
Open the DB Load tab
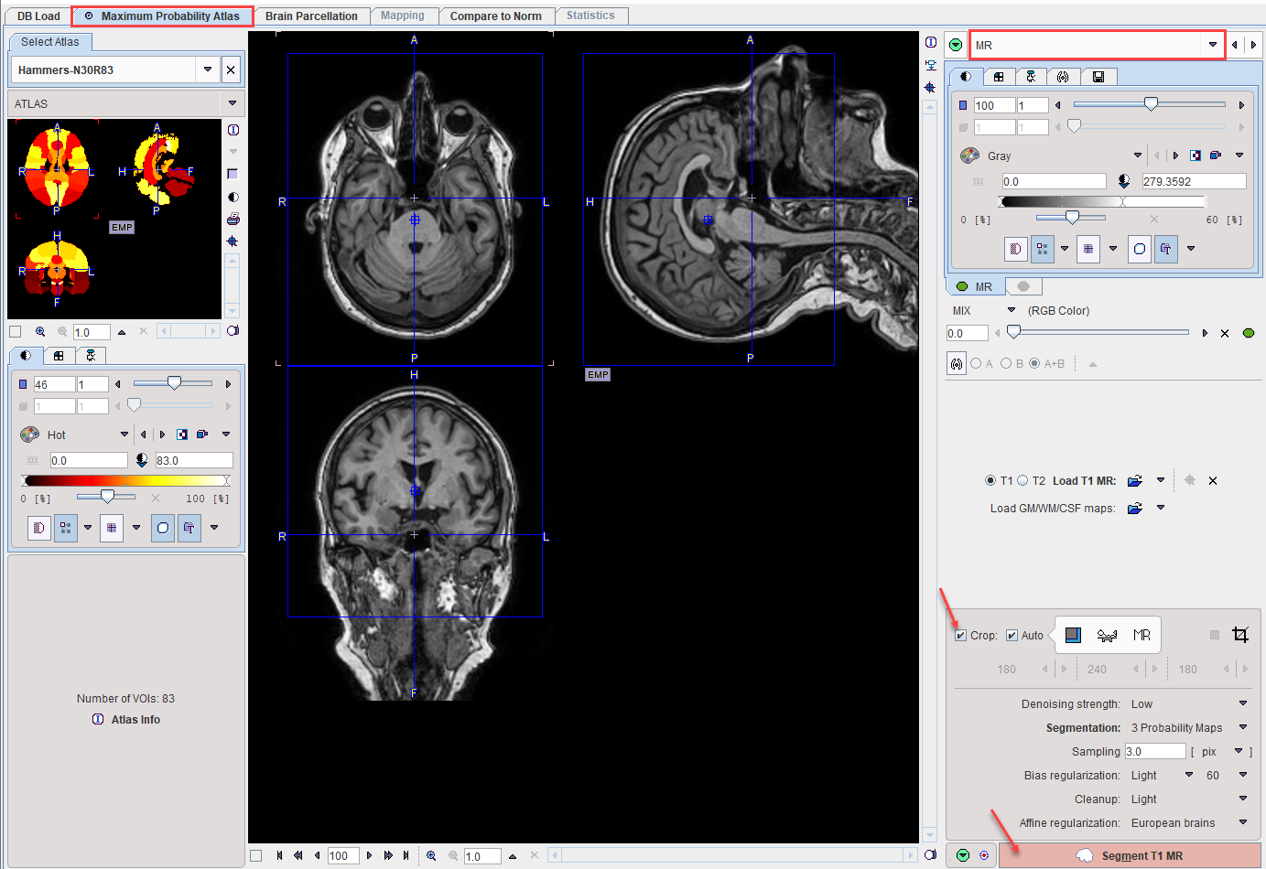click(x=38, y=16)
